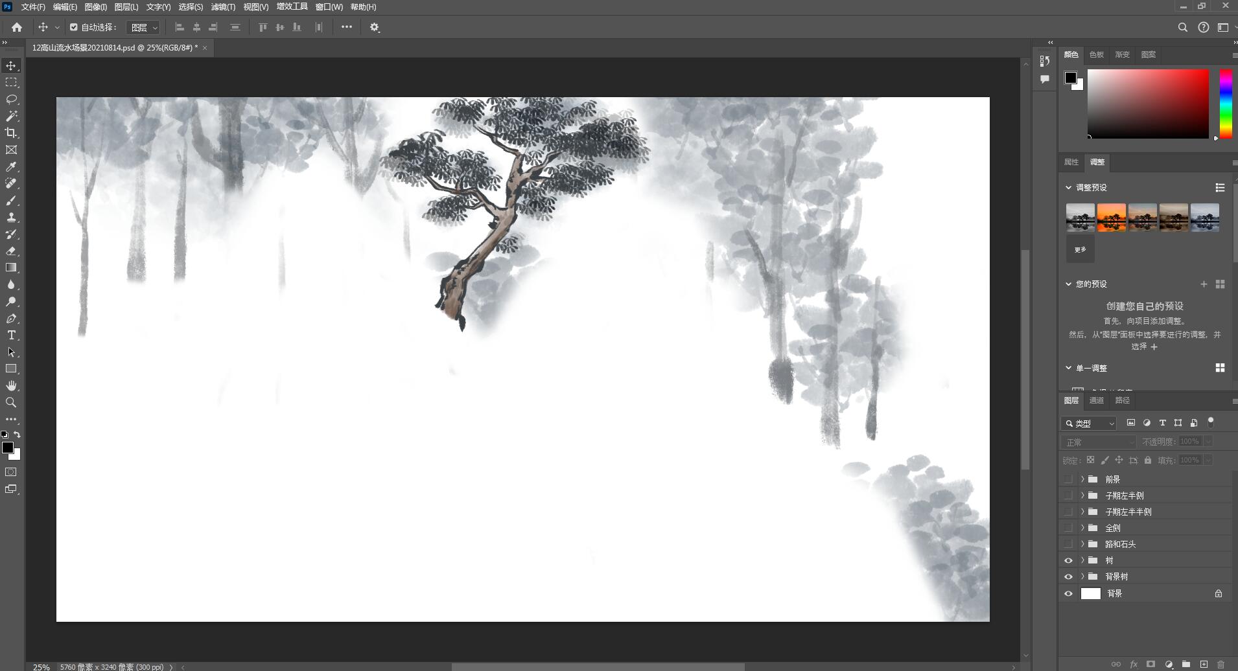This screenshot has height=671, width=1238.
Task: Select the Spot Healing Brush tool
Action: pyautogui.click(x=11, y=183)
